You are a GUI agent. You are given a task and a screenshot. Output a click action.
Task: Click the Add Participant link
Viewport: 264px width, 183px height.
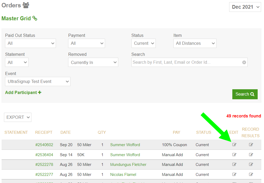point(23,92)
